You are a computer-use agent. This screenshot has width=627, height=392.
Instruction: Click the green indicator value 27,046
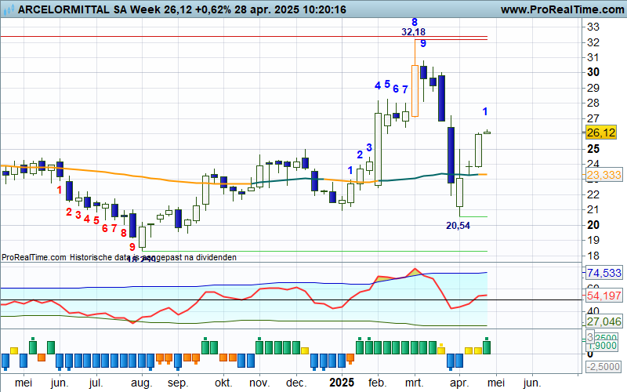(x=603, y=321)
